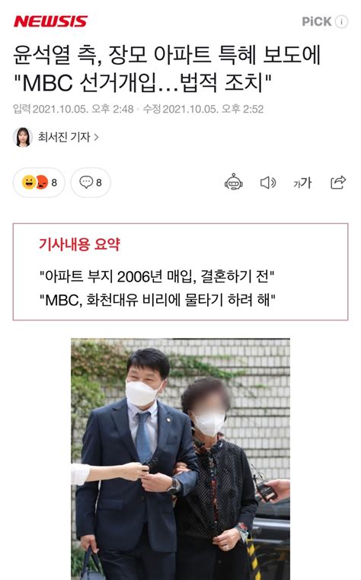Click the article headline about 윤석열 측

coord(167,69)
